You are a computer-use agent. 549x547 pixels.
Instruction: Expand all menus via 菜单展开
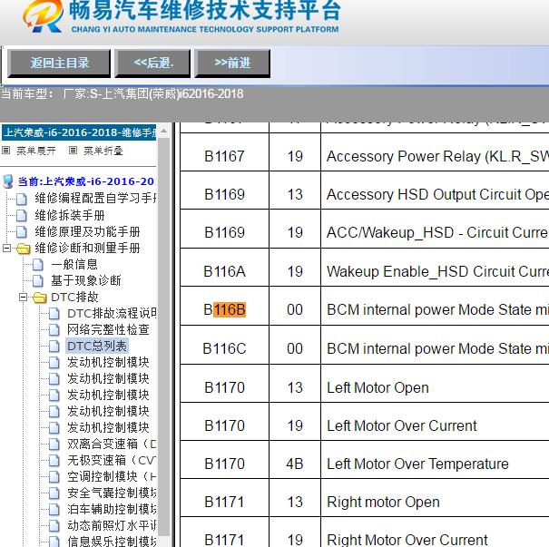[x=35, y=151]
